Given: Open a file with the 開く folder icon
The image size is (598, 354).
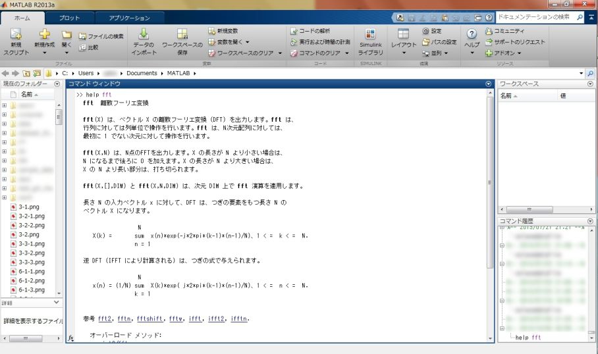Looking at the screenshot, I should point(67,35).
